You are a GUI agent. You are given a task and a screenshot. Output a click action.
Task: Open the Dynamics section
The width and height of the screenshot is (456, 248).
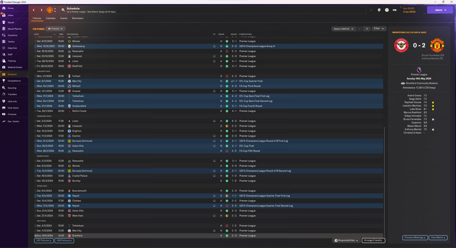coord(12,35)
